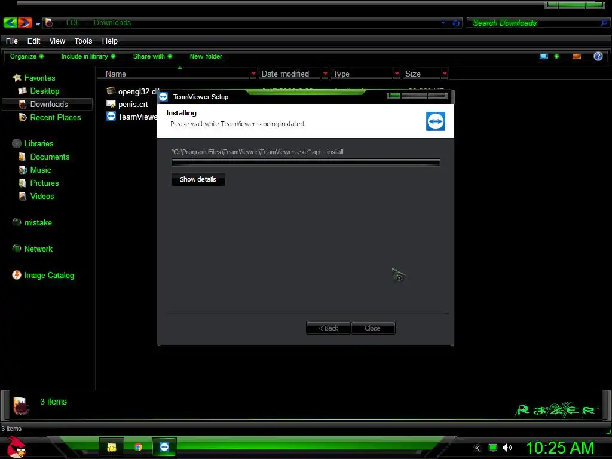The image size is (612, 459).
Task: Open Desktop in the navigation pane
Action: (39, 91)
